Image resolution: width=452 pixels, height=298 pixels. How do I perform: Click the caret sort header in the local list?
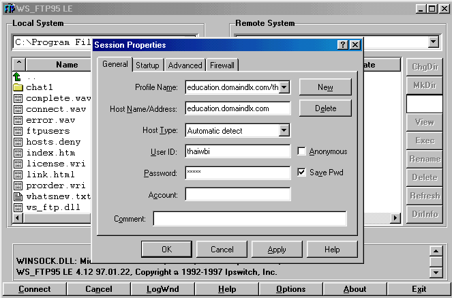click(19, 64)
